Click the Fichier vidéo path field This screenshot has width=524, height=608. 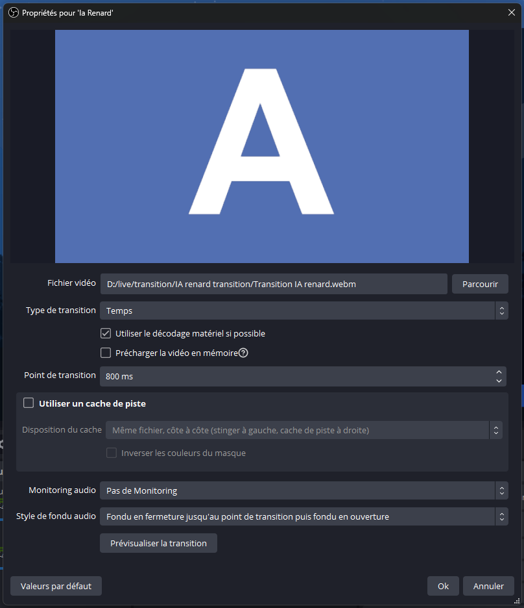(x=273, y=284)
